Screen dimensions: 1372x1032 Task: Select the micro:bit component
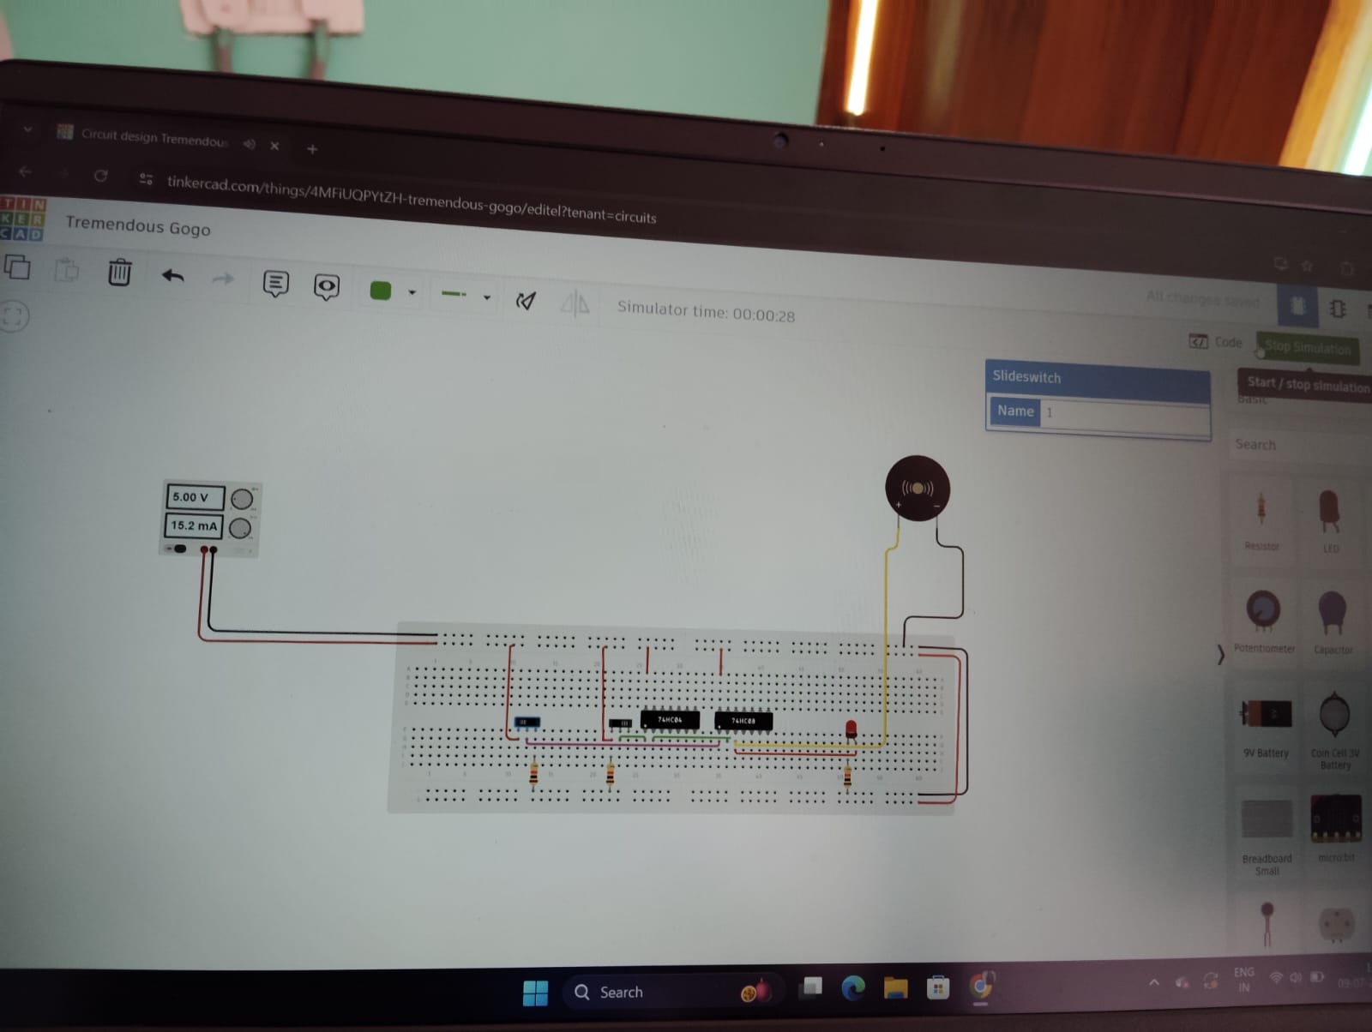[x=1335, y=828]
